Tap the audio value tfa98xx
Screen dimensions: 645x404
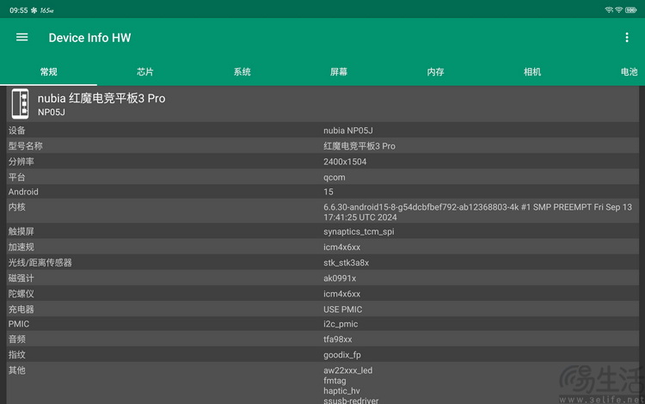point(338,339)
